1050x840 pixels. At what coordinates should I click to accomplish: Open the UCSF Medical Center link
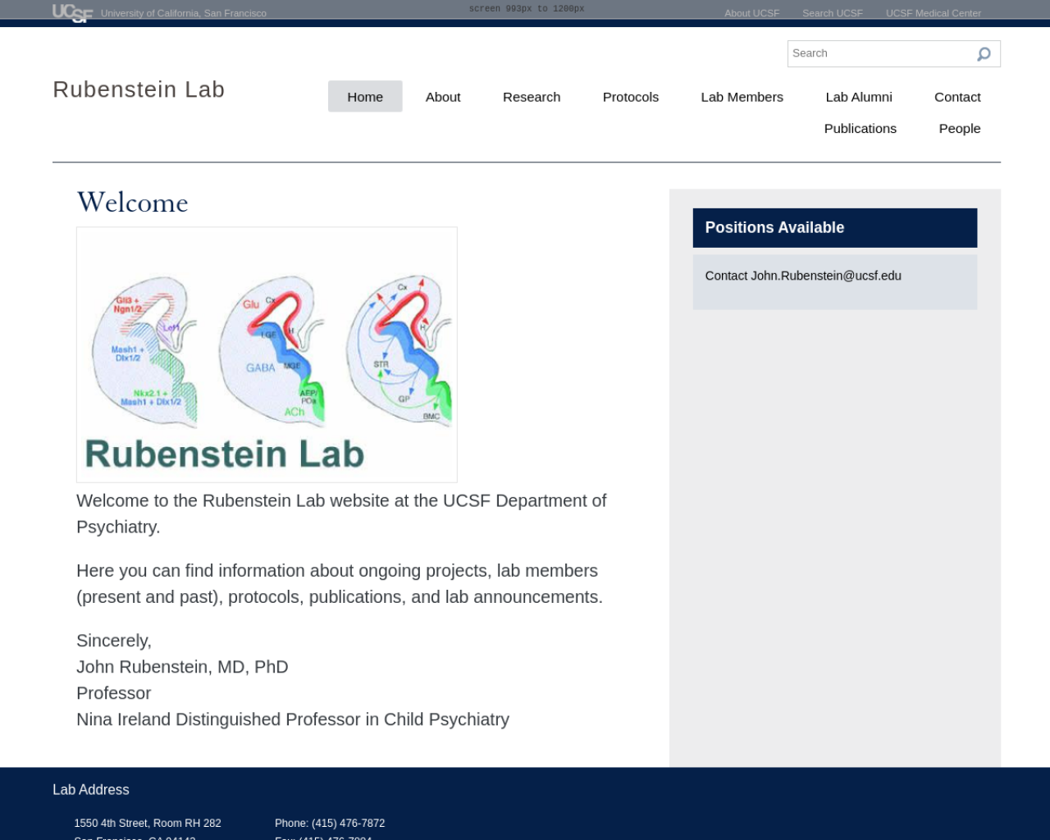point(934,13)
